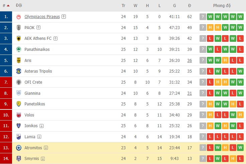This screenshot has height=164, width=246.
Task: Open the OFI Crete team link
Action: click(x=33, y=82)
